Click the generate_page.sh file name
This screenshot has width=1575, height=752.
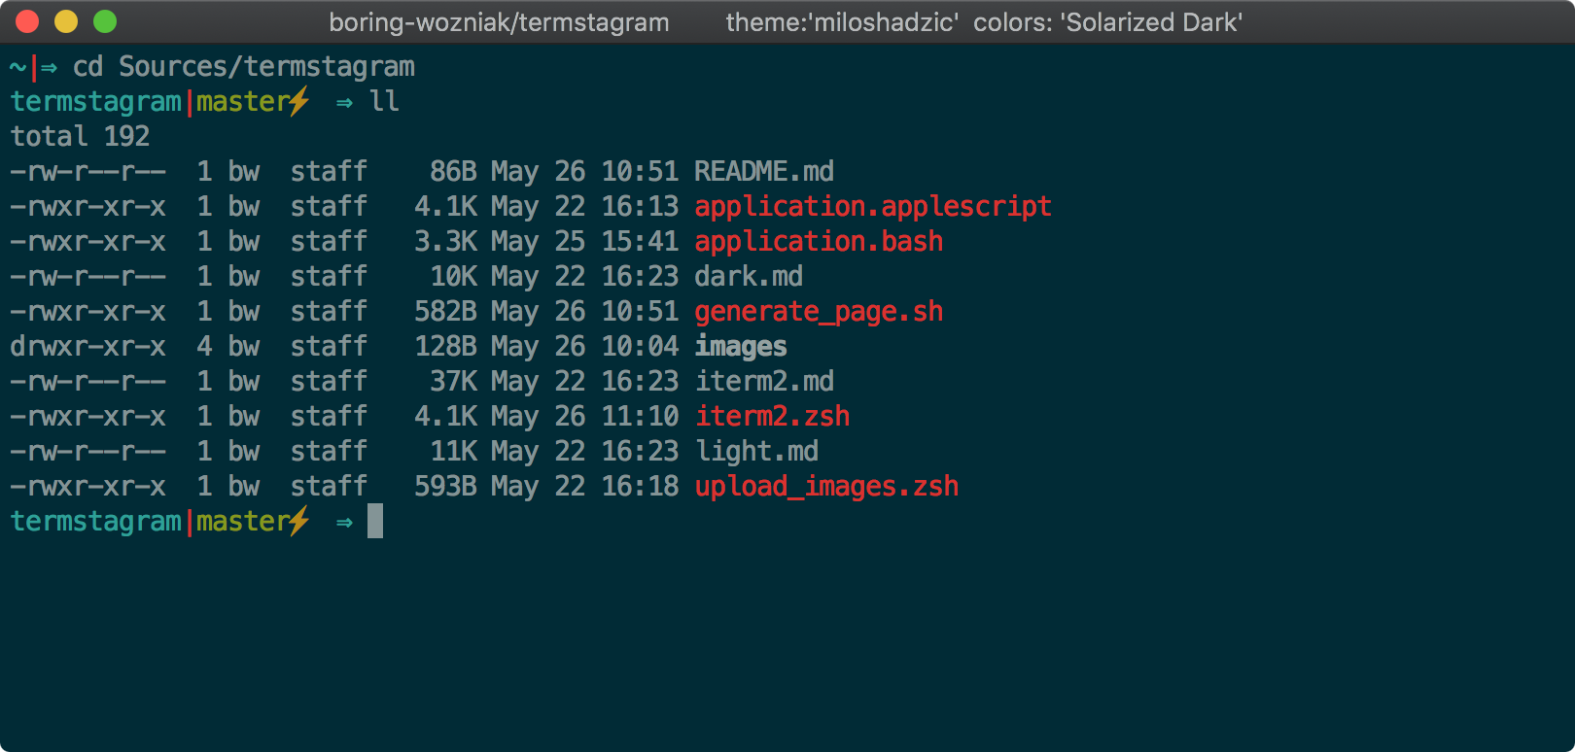818,312
